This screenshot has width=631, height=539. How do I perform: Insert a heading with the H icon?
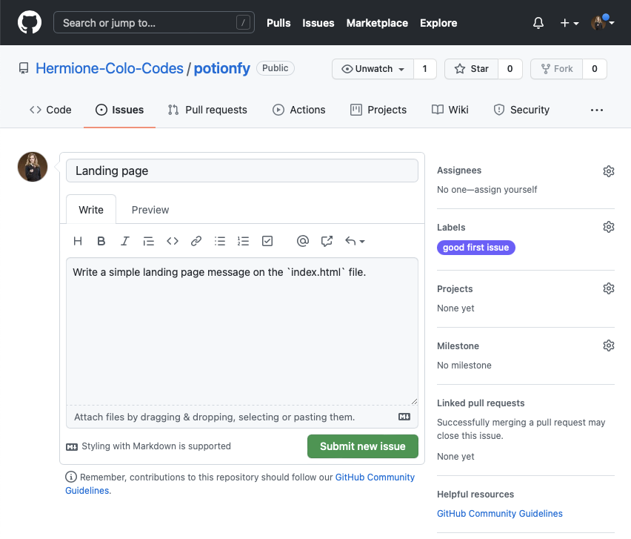pos(78,241)
